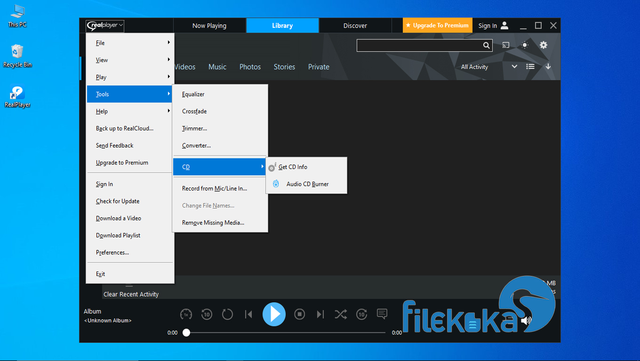The height and width of the screenshot is (361, 640).
Task: Switch to Discover tab
Action: (x=355, y=25)
